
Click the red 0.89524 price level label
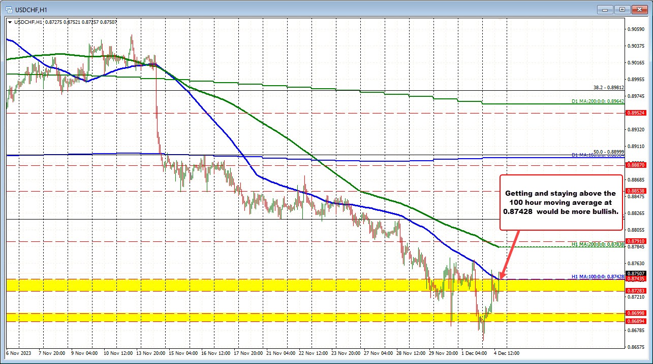click(x=635, y=114)
